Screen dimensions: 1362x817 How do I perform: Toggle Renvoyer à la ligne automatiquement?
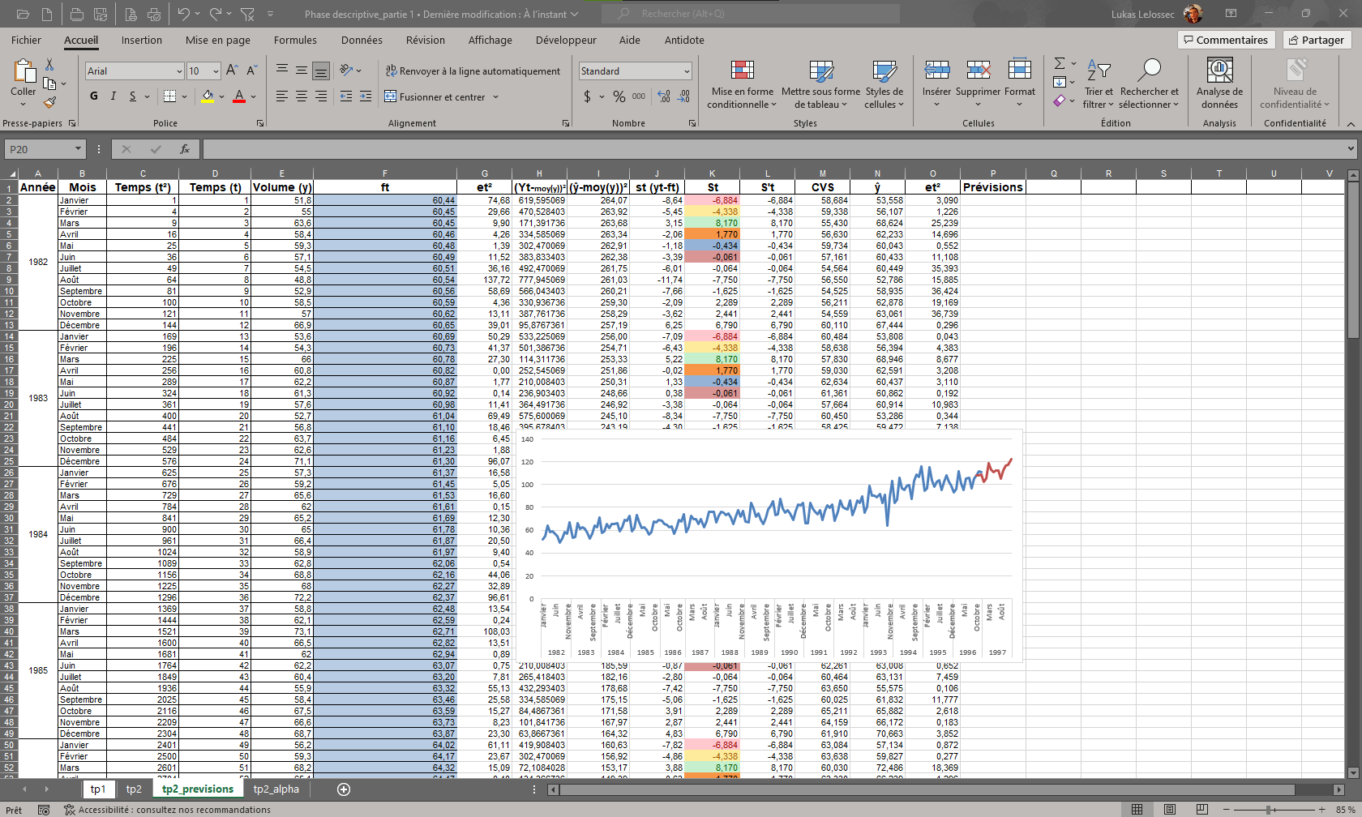pyautogui.click(x=473, y=71)
